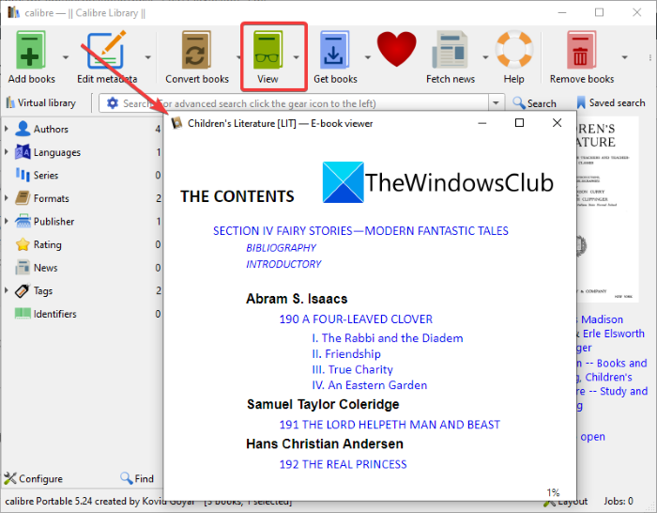Open the book with the View icon

coord(267,50)
